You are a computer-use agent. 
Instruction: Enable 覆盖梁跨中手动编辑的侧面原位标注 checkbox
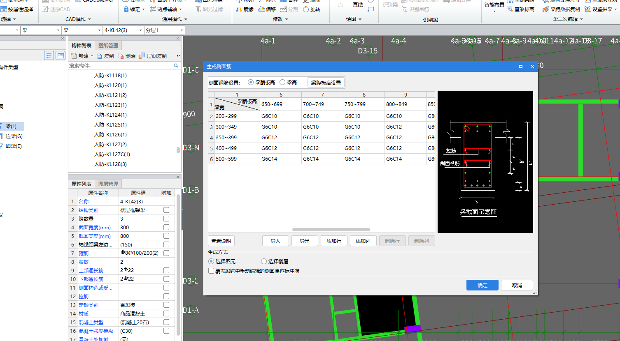pos(211,271)
